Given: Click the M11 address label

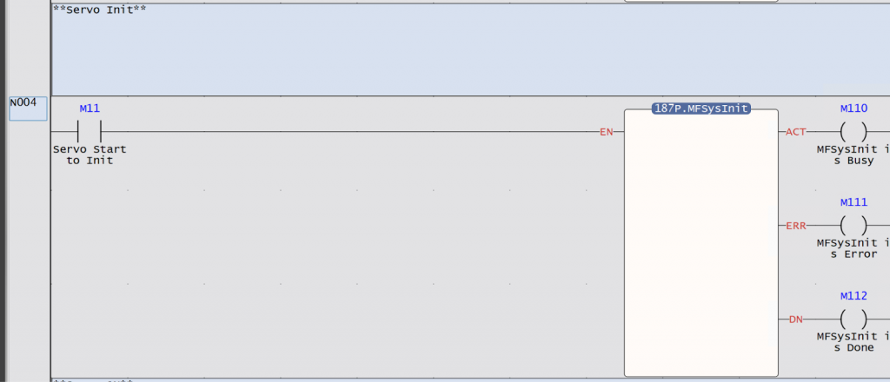Looking at the screenshot, I should click(90, 109).
